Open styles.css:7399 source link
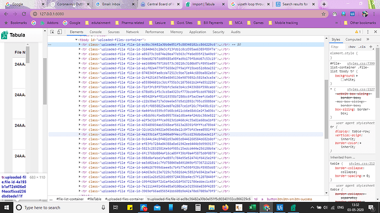Screen dimensions: 380x213 pos(361,63)
